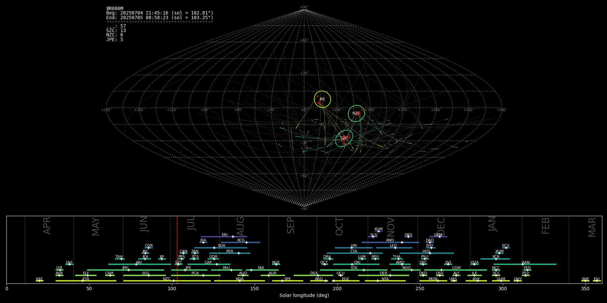Click the XCB shower label in the timeline
607x303 pixels.
[496, 257]
